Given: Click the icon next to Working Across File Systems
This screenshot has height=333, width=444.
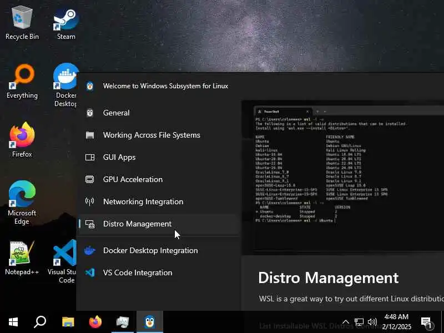Looking at the screenshot, I should [x=90, y=135].
